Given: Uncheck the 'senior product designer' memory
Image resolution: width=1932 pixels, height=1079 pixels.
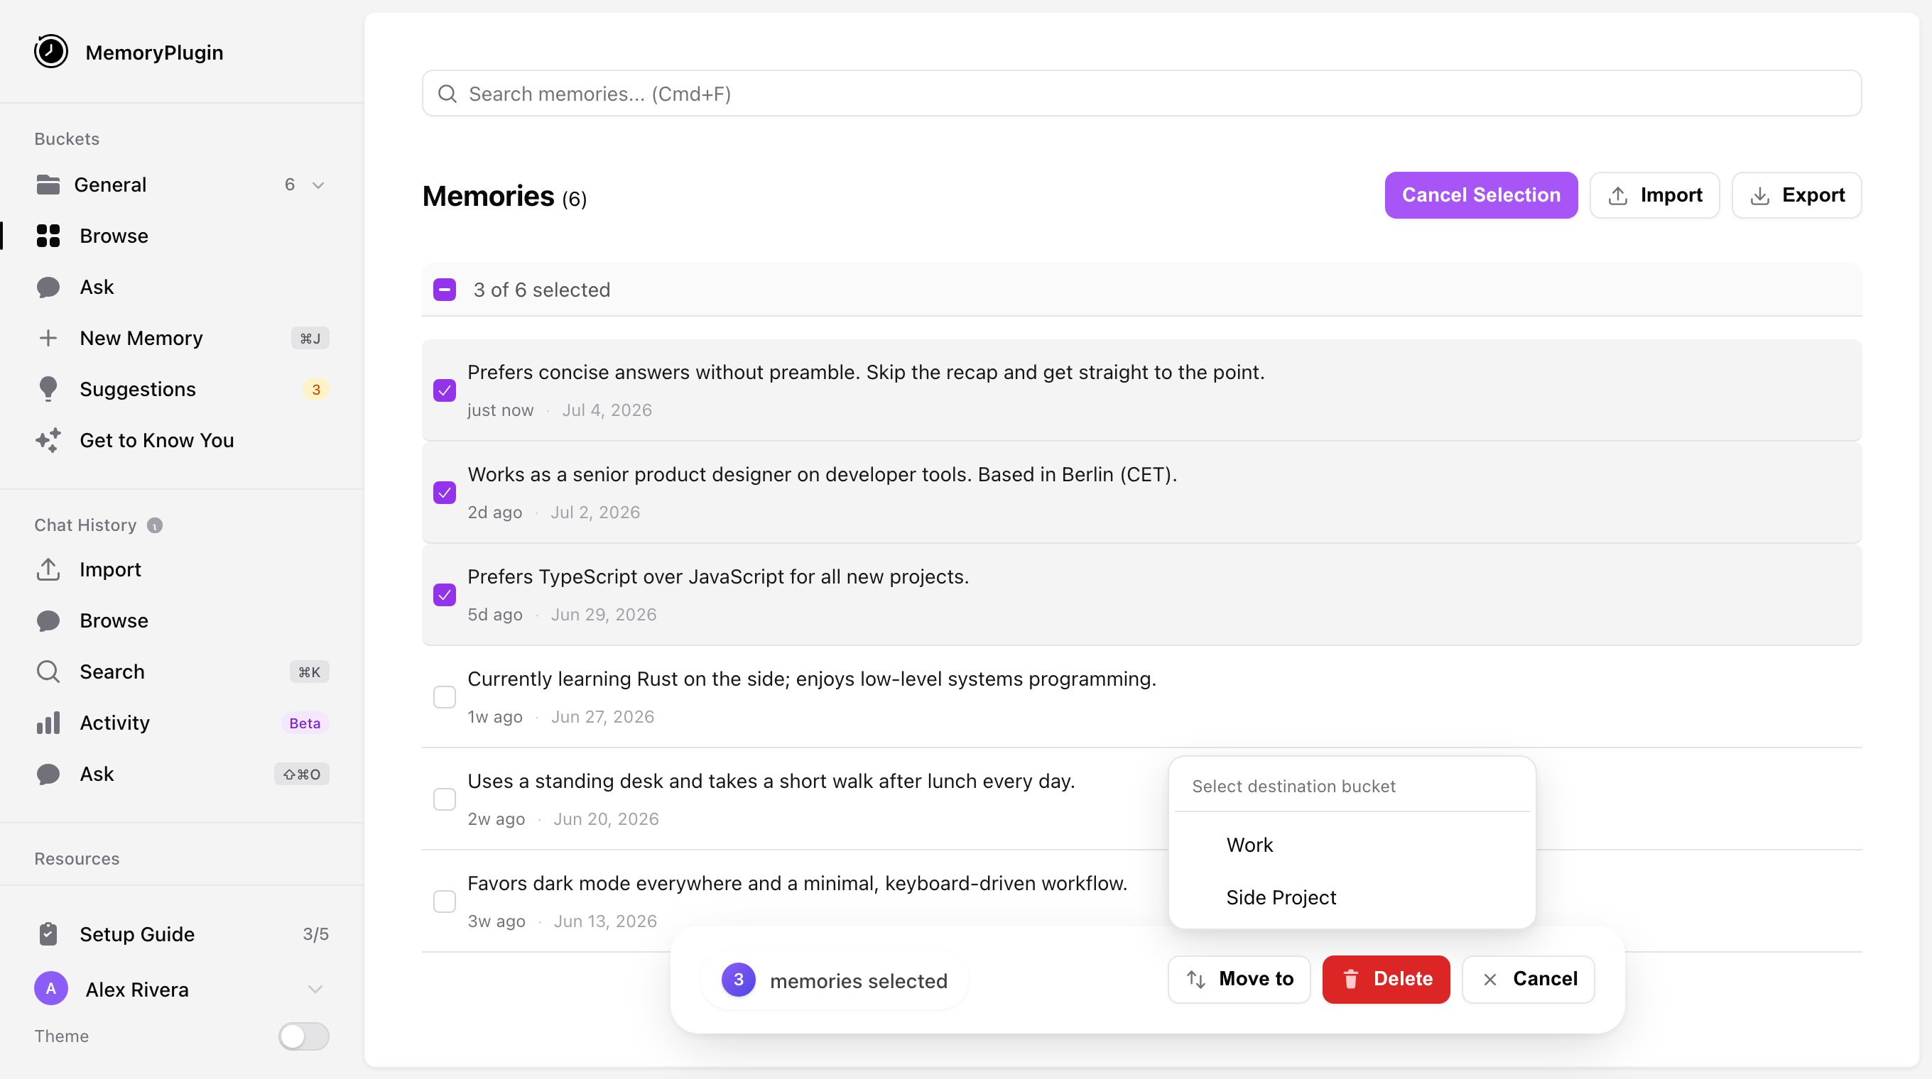Looking at the screenshot, I should coord(445,493).
